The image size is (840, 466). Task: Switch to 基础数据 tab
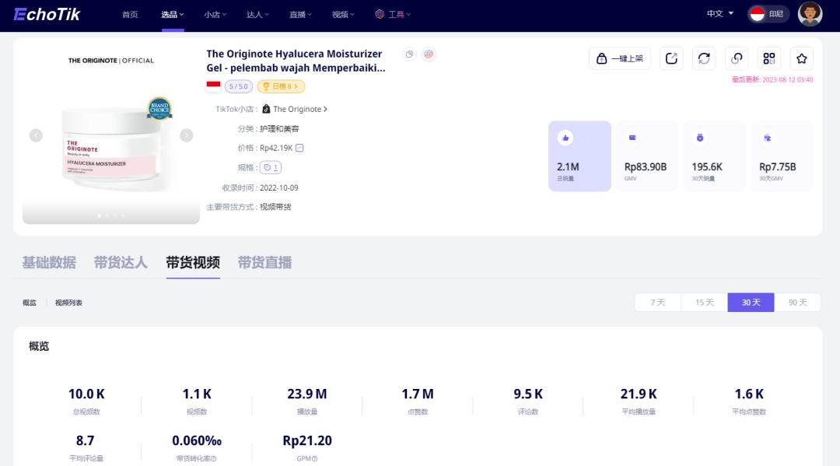pos(49,262)
